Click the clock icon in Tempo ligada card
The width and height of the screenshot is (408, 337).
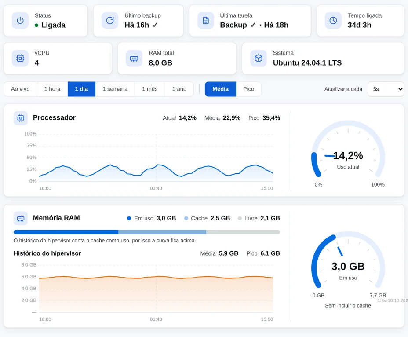coord(333,20)
